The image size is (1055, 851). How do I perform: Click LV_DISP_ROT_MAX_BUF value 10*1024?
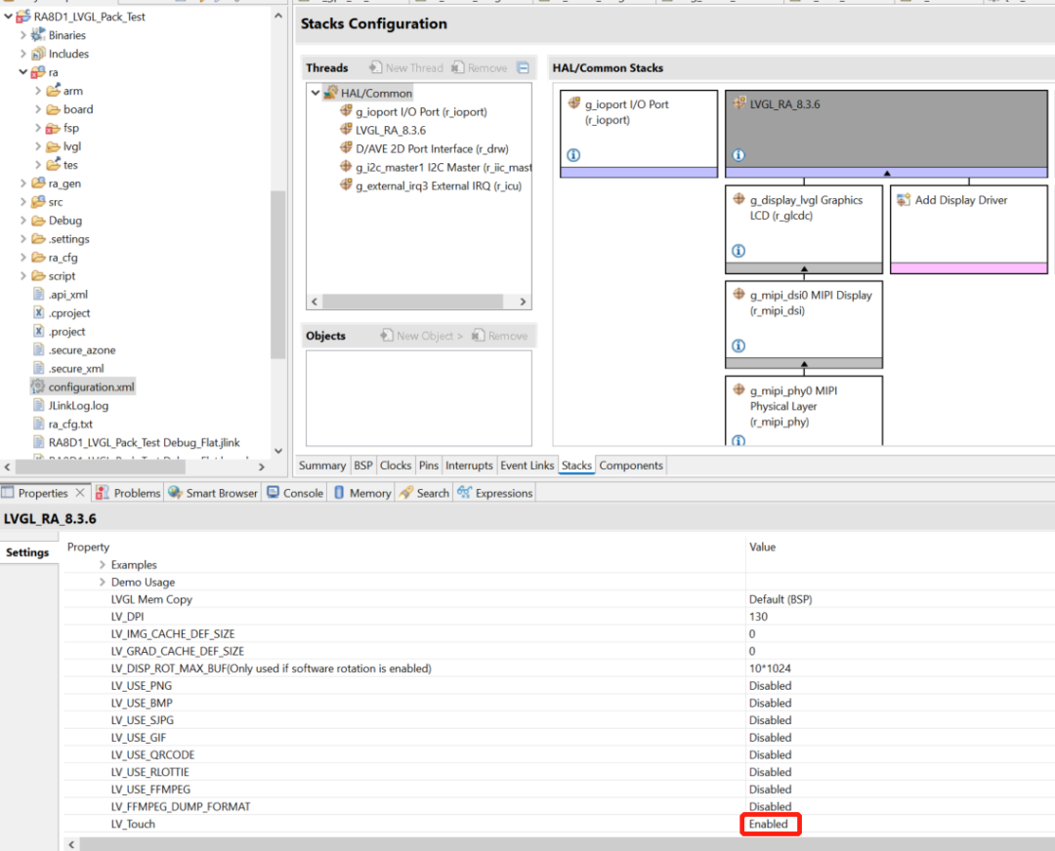770,669
